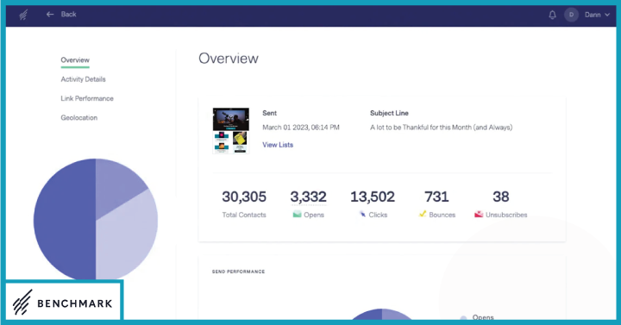Click the Opens legend dot

[463, 318]
